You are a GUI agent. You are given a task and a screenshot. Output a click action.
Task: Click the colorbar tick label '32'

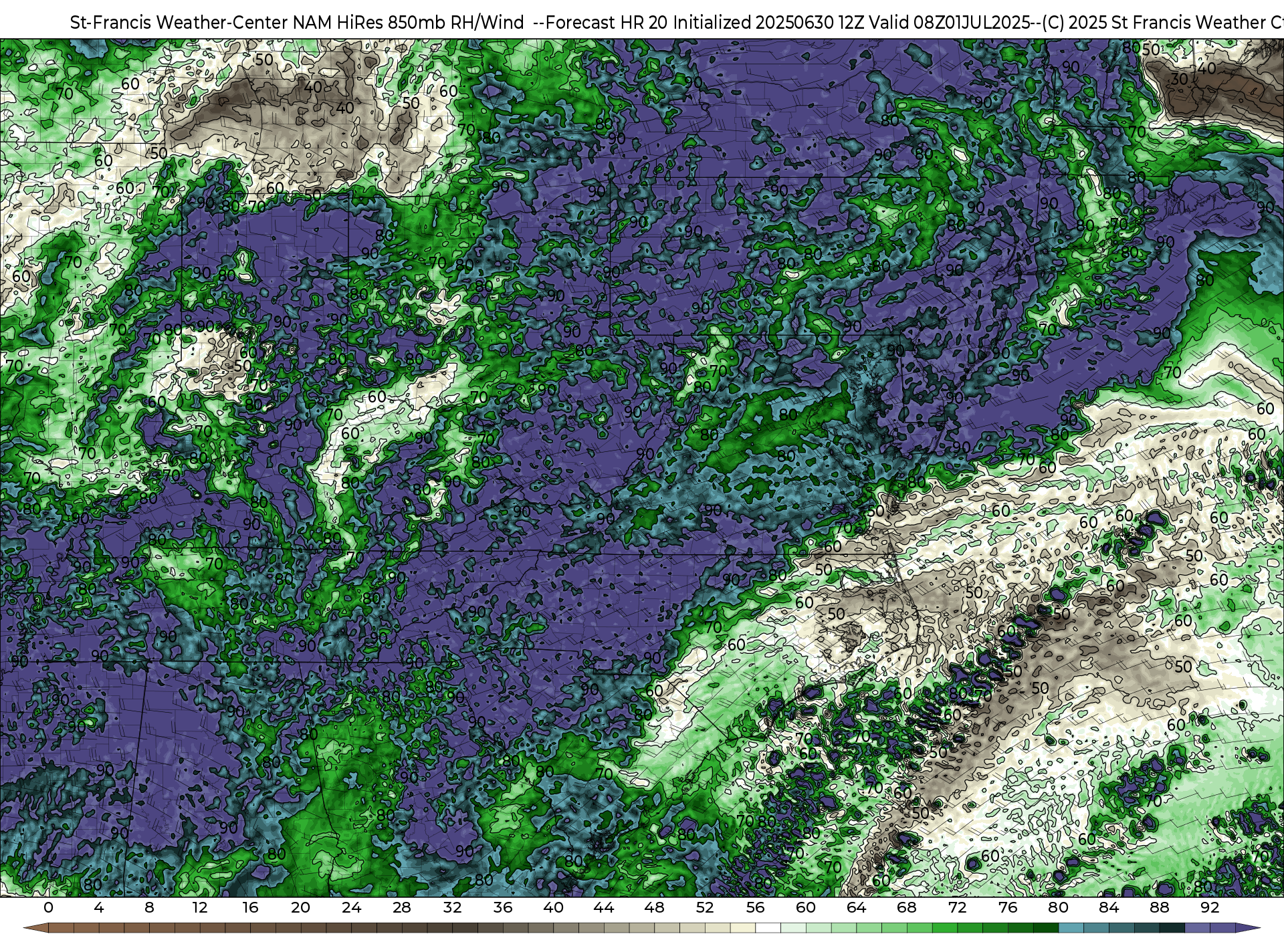[x=453, y=907]
